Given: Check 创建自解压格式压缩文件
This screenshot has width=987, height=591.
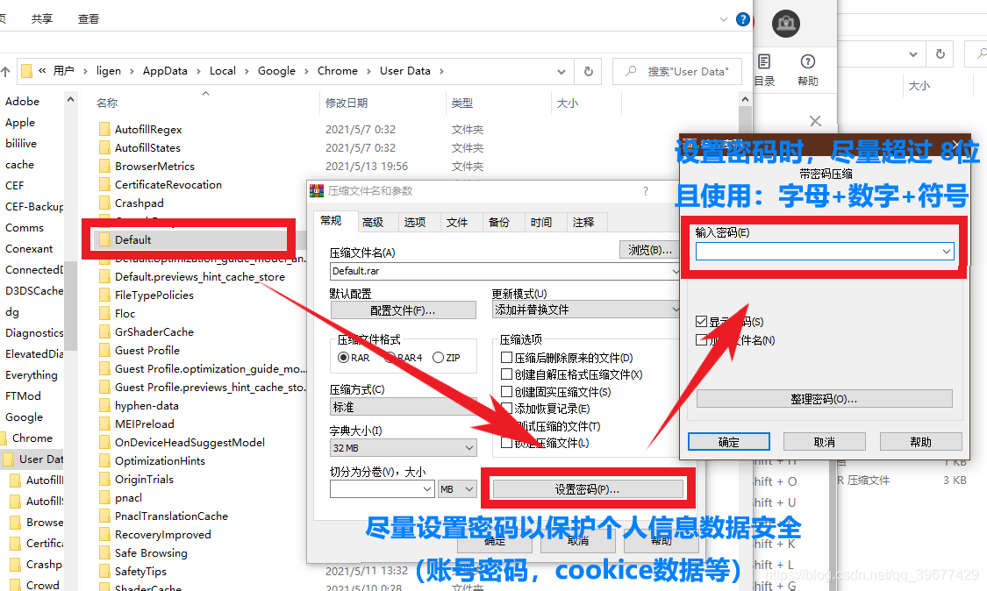Looking at the screenshot, I should click(x=506, y=374).
